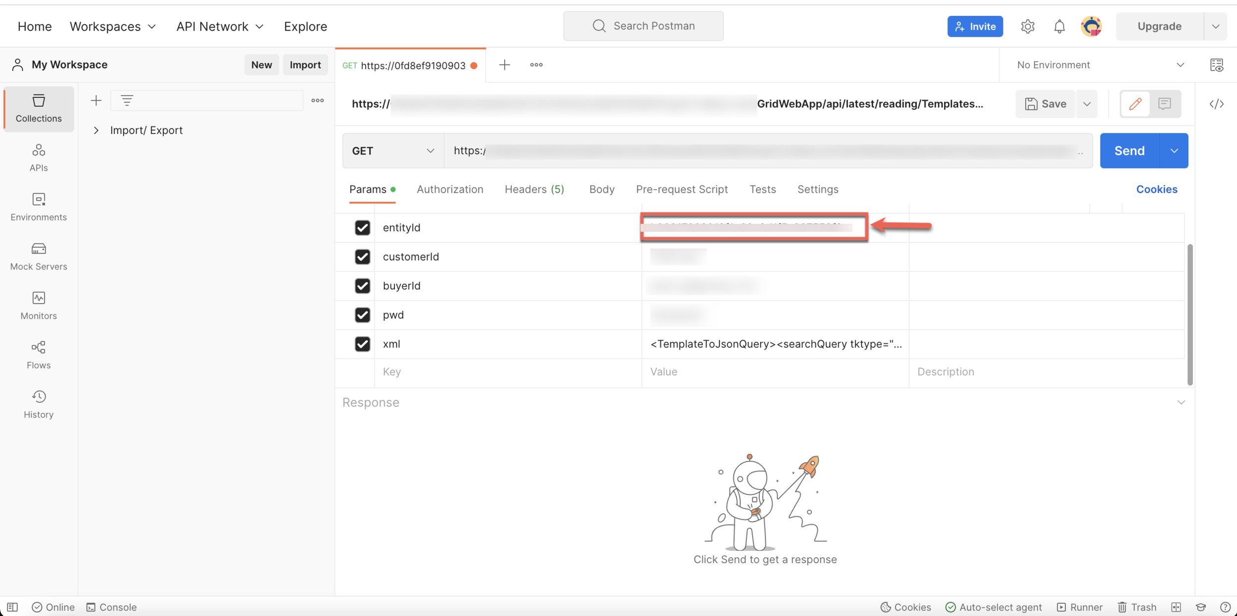The height and width of the screenshot is (616, 1237).
Task: Open the environment quick look icon
Action: tap(1217, 65)
